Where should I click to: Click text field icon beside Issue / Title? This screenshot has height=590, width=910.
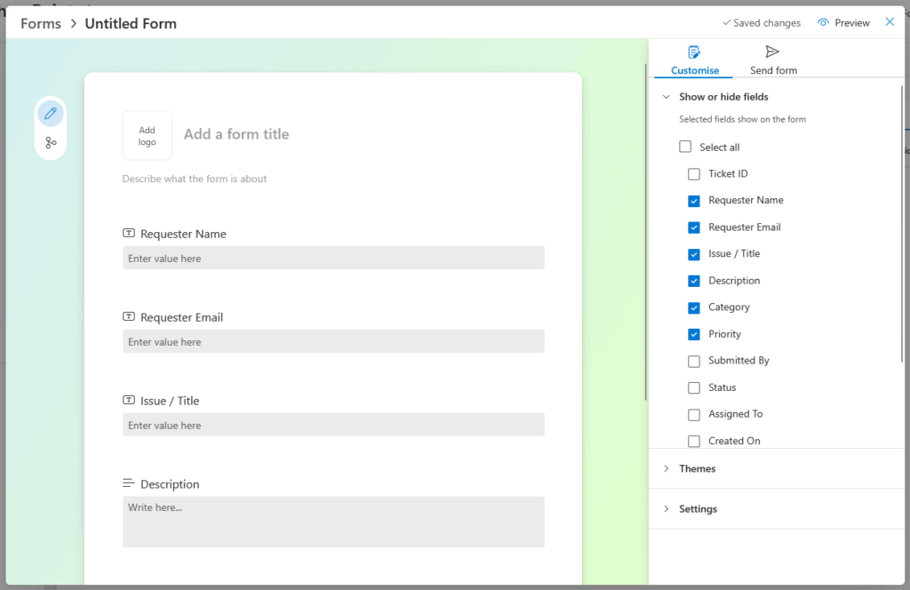129,401
